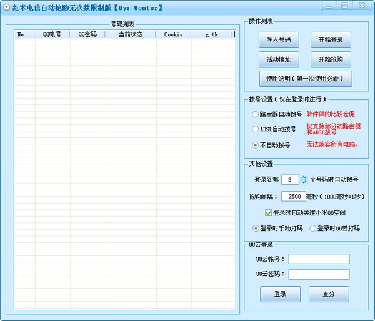Switch to 登录时UU云打码 radio option
This screenshot has width=375, height=321.
pos(312,229)
